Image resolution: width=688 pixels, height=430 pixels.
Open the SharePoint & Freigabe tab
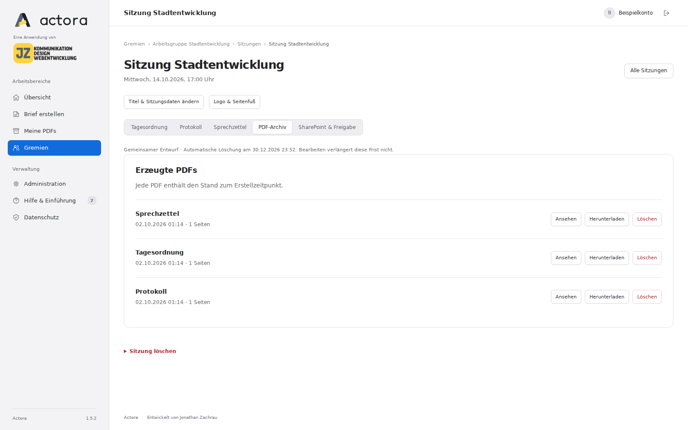[327, 127]
